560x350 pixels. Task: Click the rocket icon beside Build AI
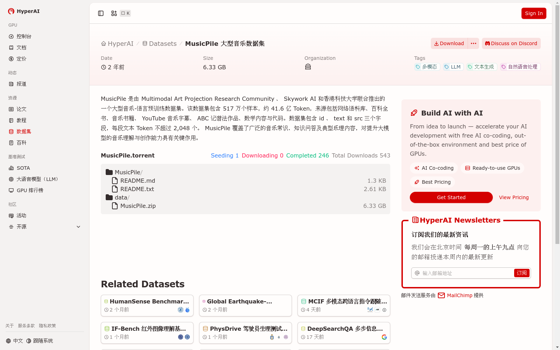(x=414, y=113)
